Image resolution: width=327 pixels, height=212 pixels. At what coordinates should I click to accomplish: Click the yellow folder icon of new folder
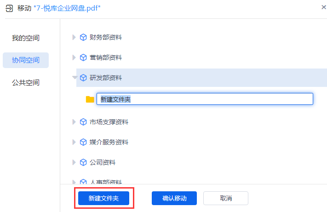coord(90,99)
